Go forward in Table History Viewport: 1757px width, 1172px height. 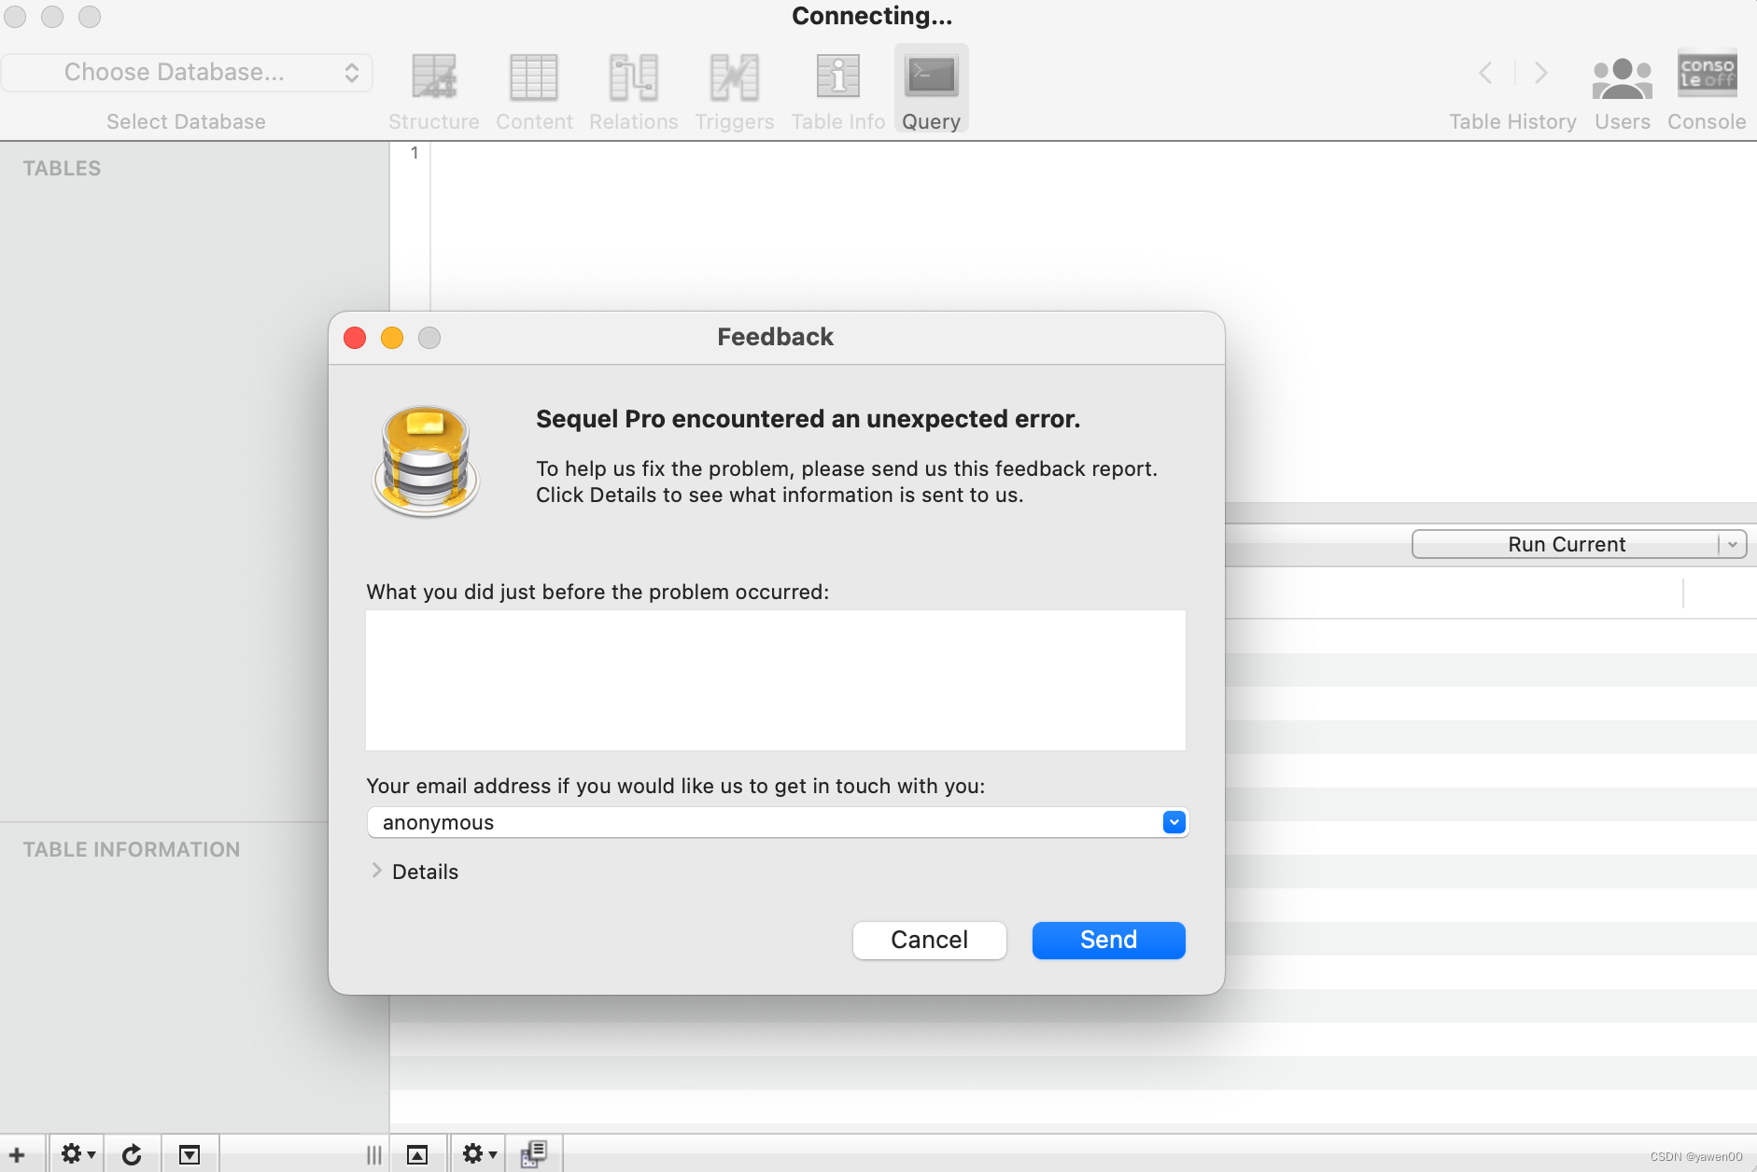tap(1541, 73)
